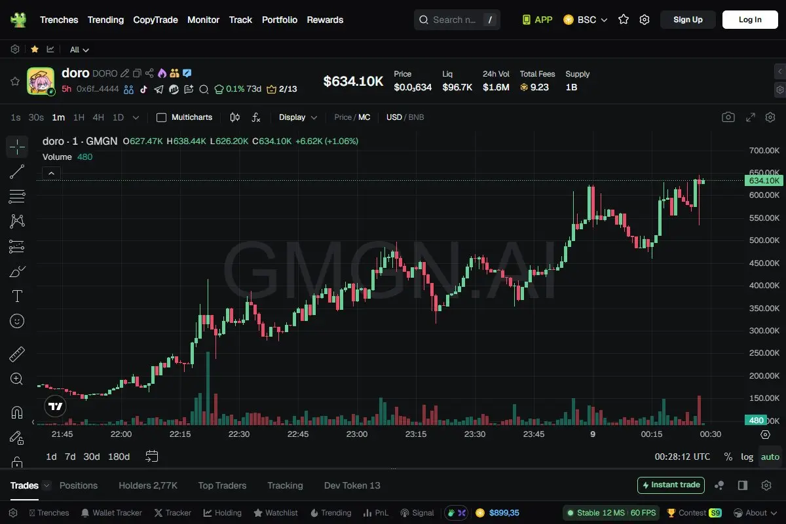Open the emoji icons tool
This screenshot has height=524, width=786.
click(17, 321)
